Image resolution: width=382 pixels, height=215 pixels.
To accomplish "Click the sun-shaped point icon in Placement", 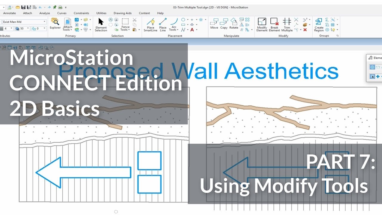I will point(201,20).
